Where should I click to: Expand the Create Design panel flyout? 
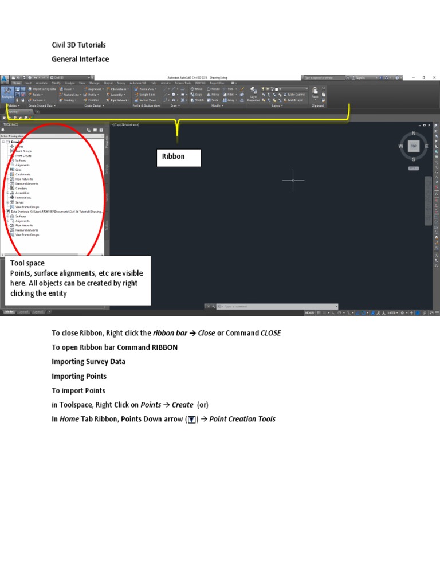point(95,106)
